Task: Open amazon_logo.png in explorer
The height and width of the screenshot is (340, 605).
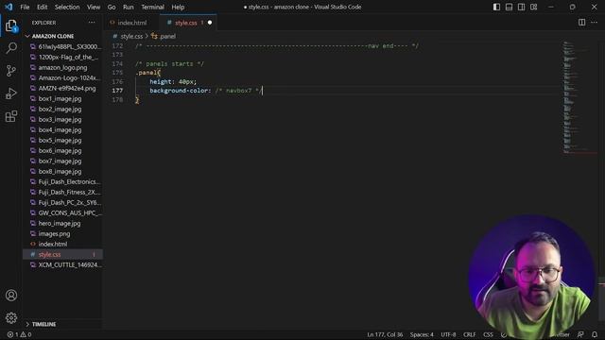Action: click(x=63, y=67)
